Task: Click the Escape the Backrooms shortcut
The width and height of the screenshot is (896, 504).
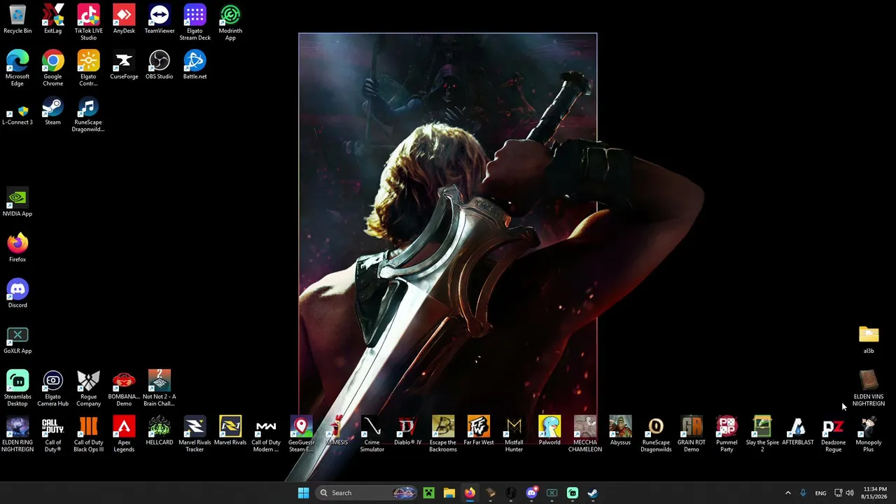Action: (x=443, y=434)
